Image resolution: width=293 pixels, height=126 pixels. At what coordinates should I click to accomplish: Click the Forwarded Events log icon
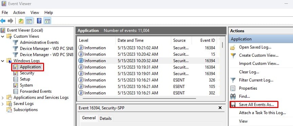pos(16,92)
